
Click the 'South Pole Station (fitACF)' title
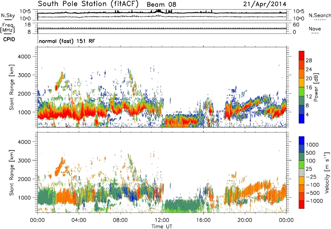88,4
